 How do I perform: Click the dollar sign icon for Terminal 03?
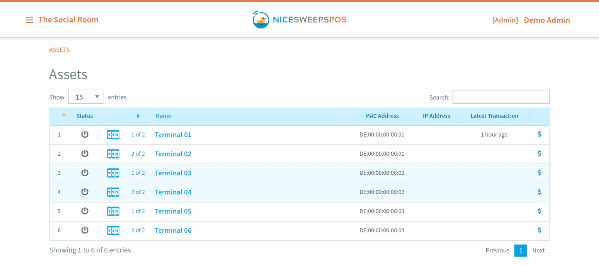tap(539, 172)
